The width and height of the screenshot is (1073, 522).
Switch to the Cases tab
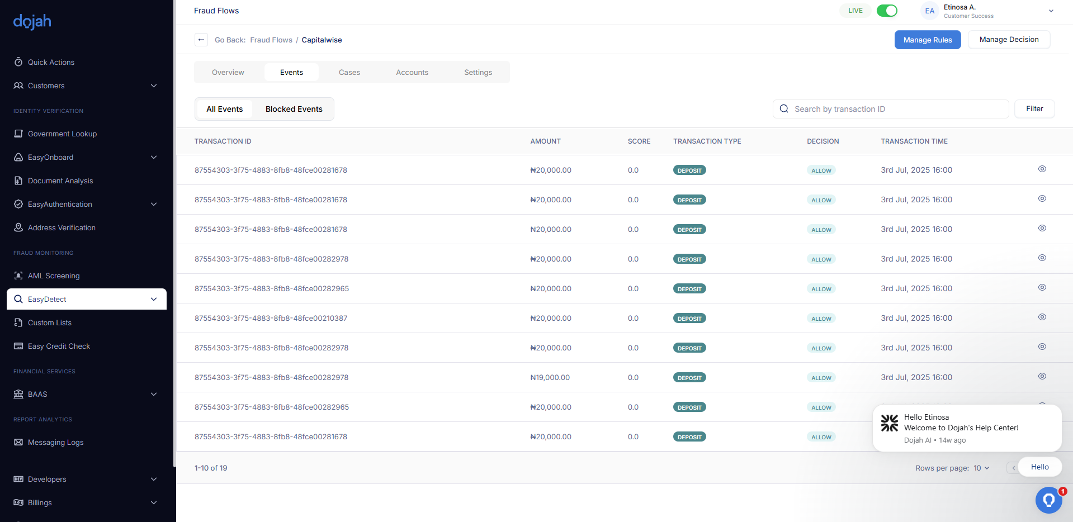click(x=349, y=72)
